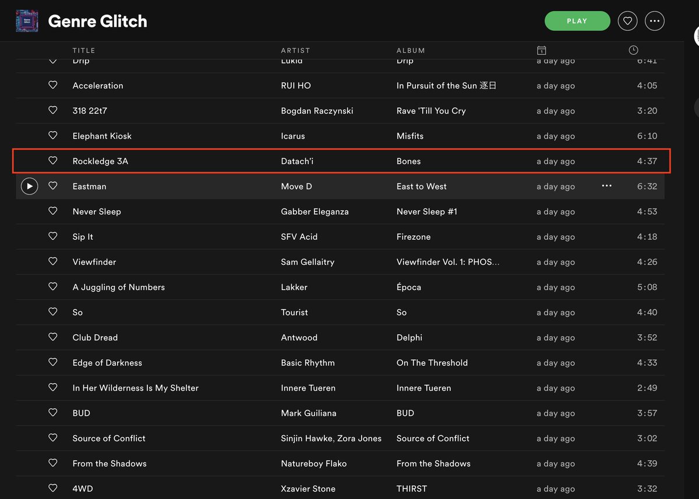The image size is (699, 499).
Task: Open artist Icarus
Action: click(293, 136)
